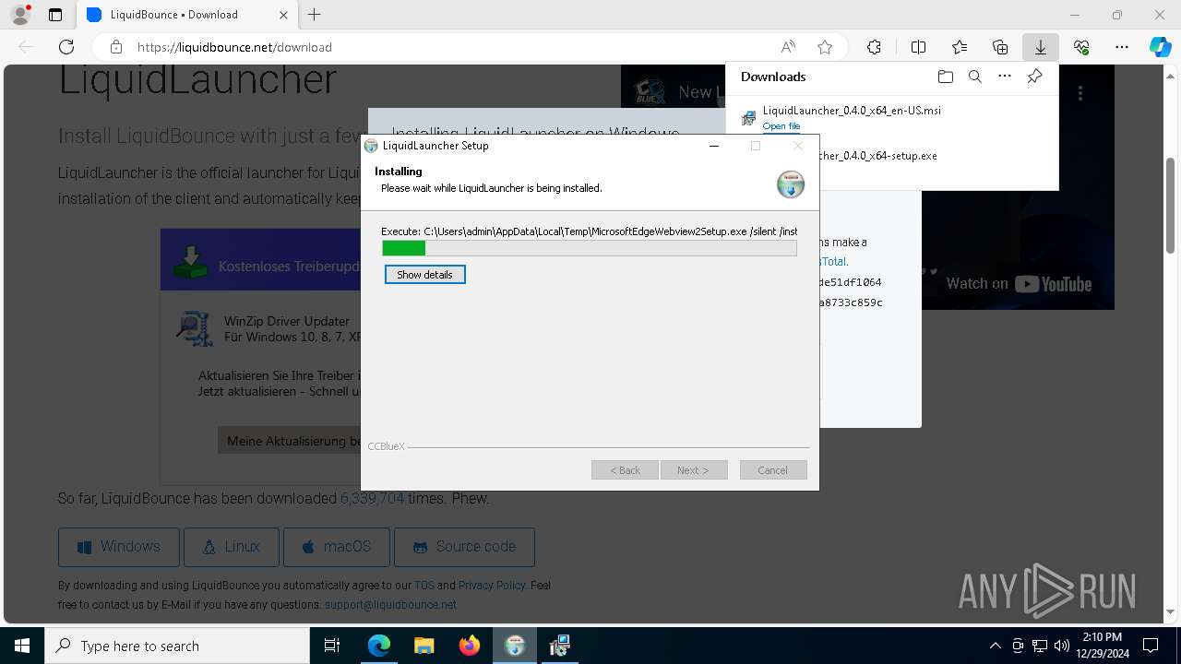The width and height of the screenshot is (1181, 664).
Task: Select the Linux download button
Action: pos(231,547)
